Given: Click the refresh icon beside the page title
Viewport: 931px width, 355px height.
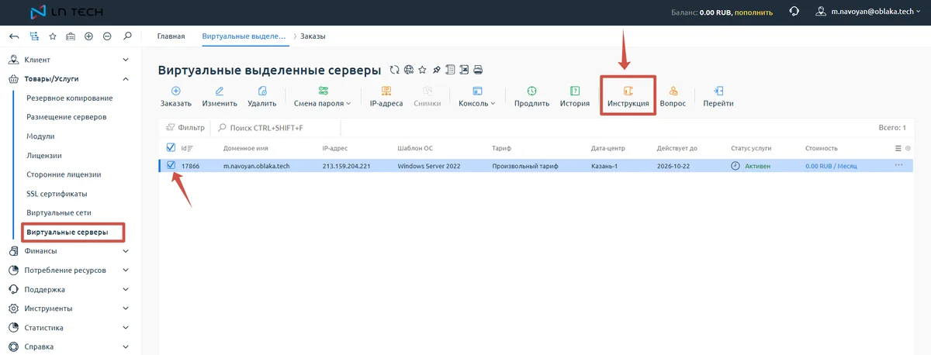Looking at the screenshot, I should click(x=394, y=70).
